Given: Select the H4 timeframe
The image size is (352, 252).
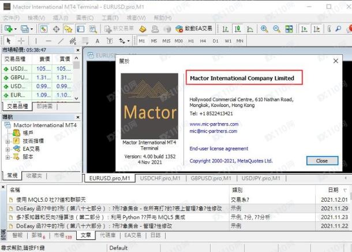Looking at the screenshot, I should [203, 41].
